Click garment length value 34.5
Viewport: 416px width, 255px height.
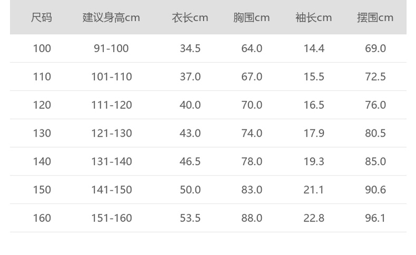(190, 48)
